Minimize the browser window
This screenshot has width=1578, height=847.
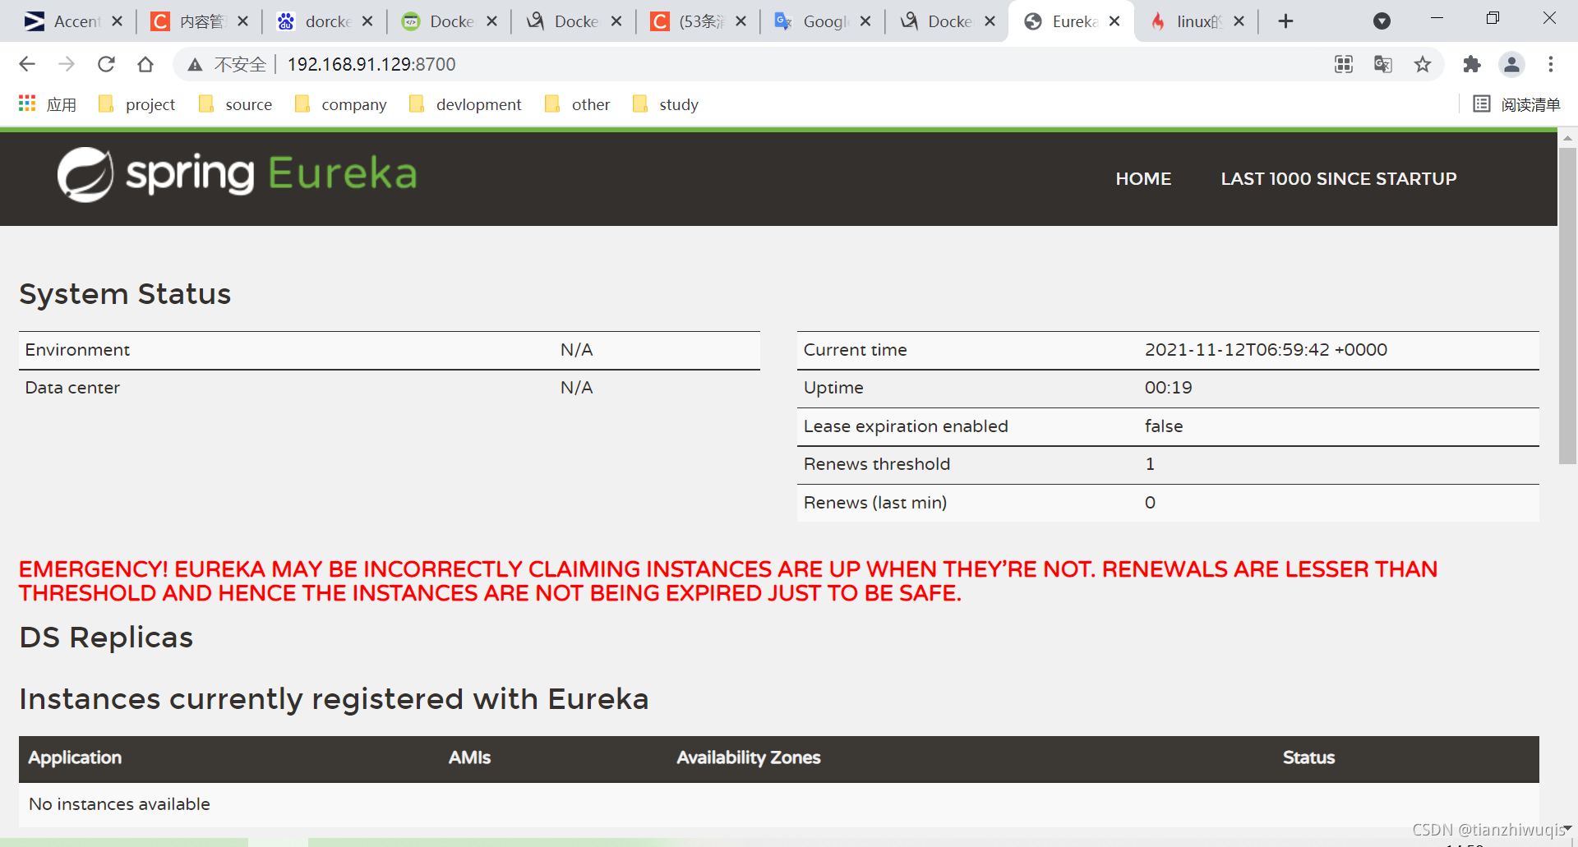click(1437, 18)
